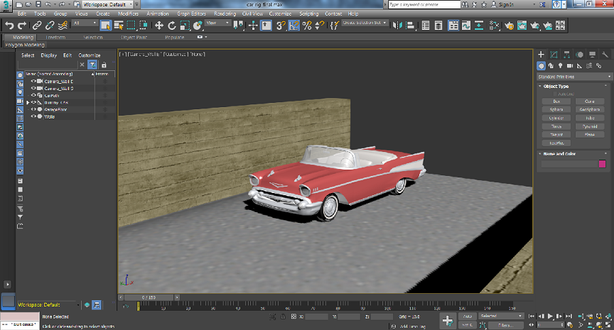Click the Cameras category icon in Create panel
This screenshot has width=614, height=330.
pyautogui.click(x=571, y=65)
